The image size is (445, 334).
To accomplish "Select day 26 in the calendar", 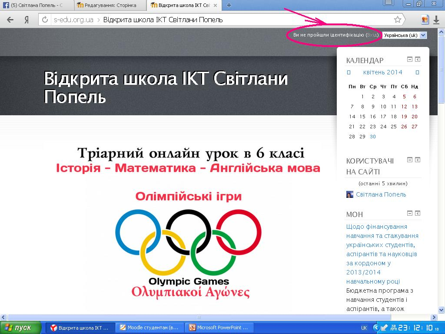I will pos(404,127).
